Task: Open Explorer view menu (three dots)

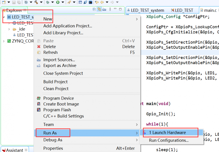Action: click(x=110, y=9)
